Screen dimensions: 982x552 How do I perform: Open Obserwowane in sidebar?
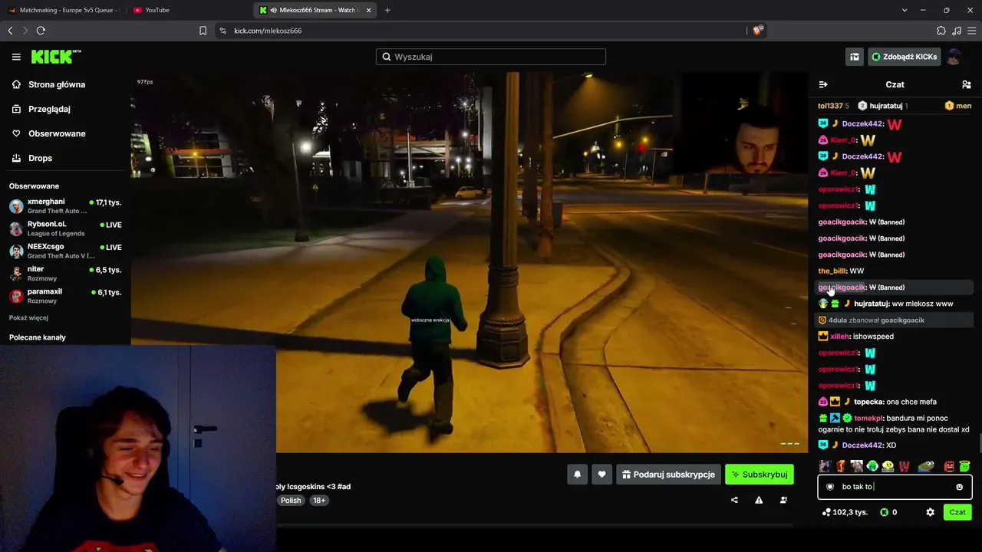(48, 133)
